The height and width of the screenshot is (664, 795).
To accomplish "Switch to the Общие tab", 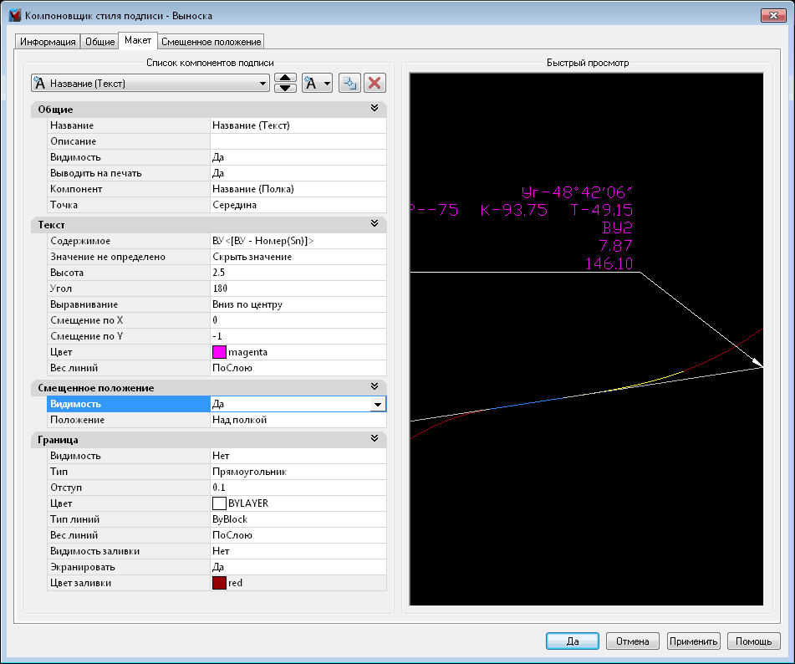I will coord(100,42).
